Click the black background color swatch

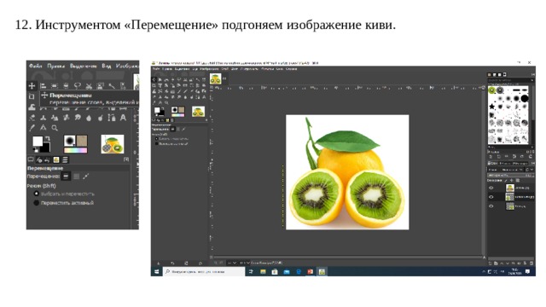(x=45, y=148)
